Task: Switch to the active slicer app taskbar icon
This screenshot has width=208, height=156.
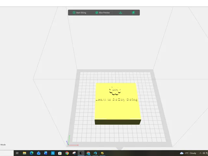Action: pos(81,153)
